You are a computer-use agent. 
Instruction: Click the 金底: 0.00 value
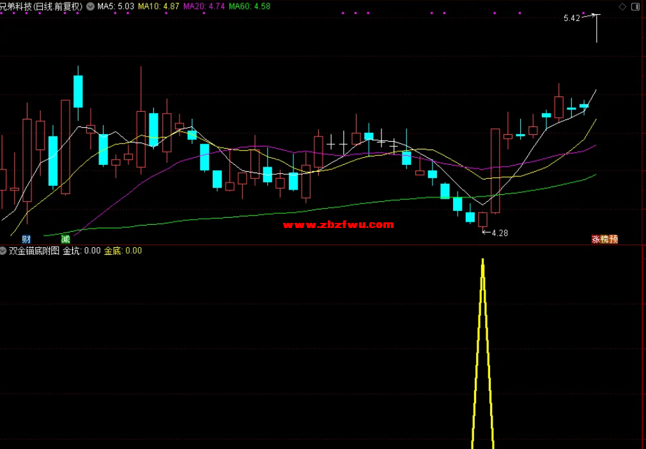(123, 250)
